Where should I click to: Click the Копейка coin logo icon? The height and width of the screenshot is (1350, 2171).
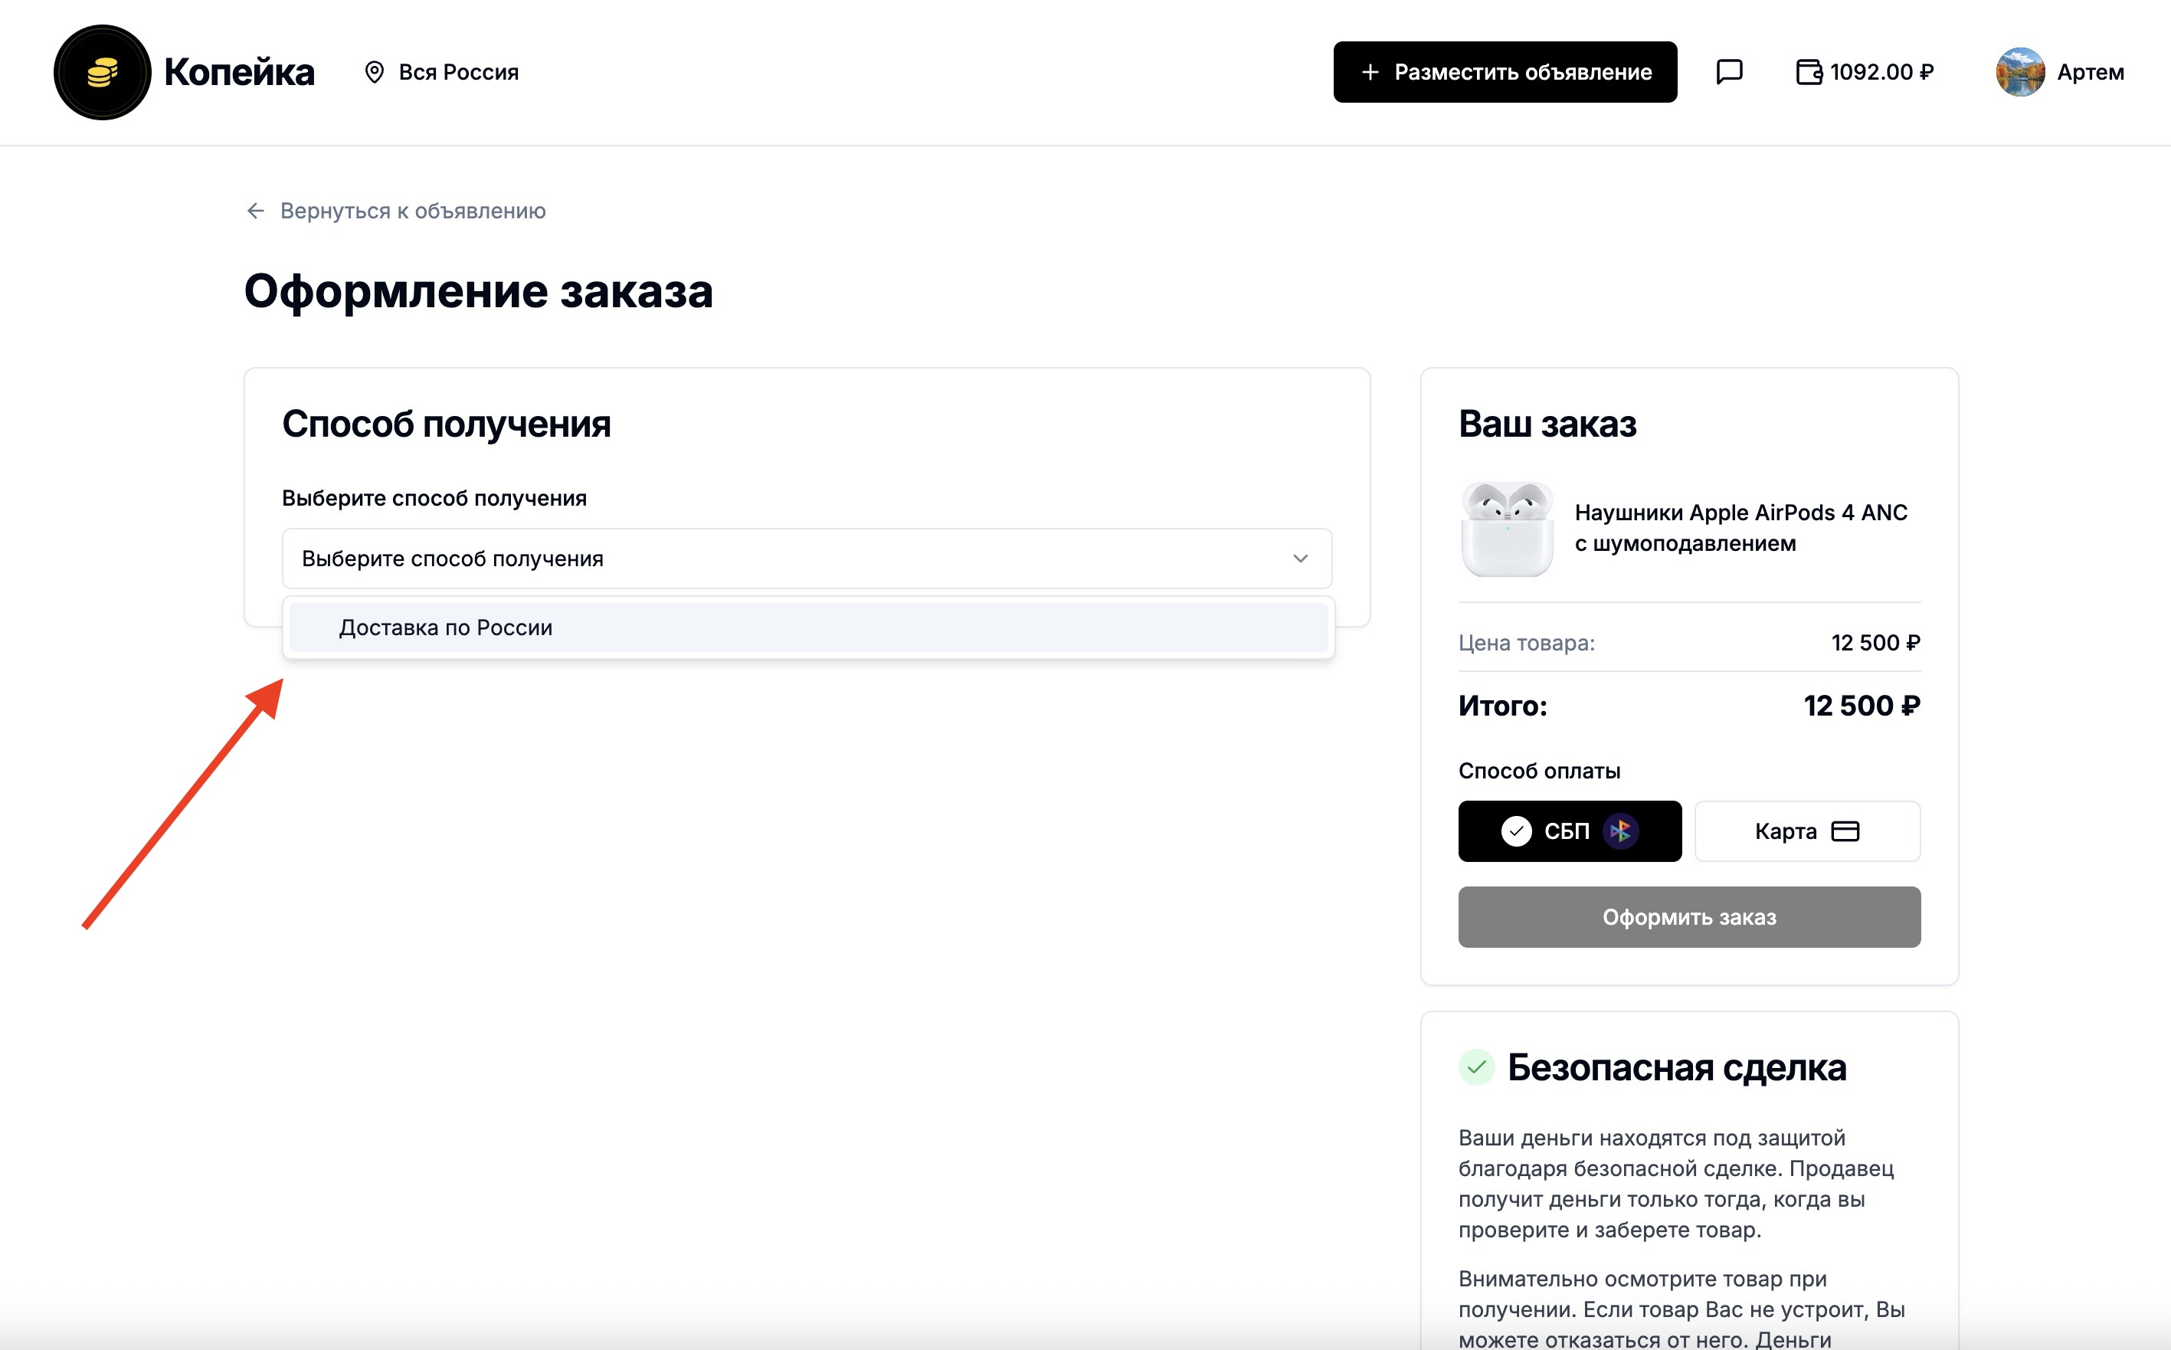[x=101, y=71]
